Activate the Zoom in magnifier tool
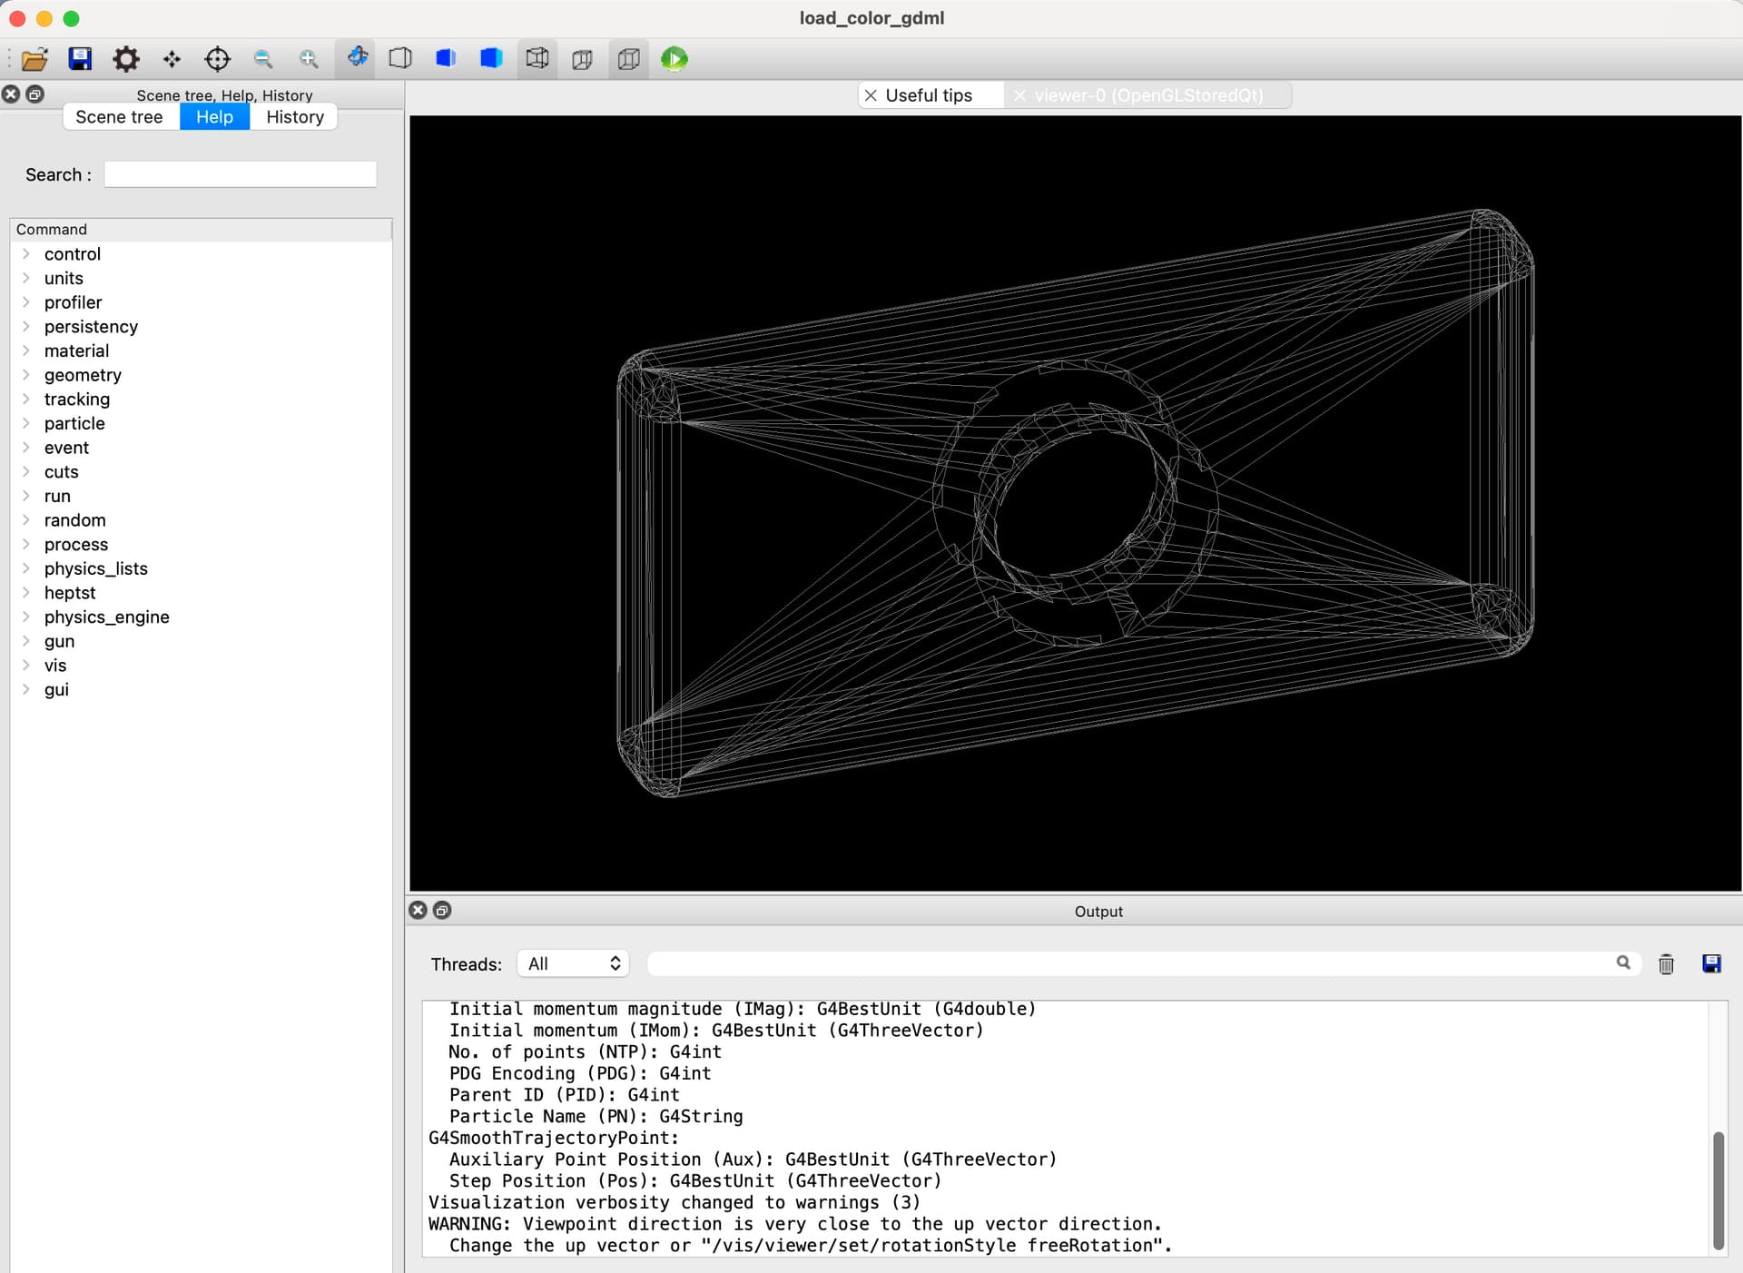The image size is (1743, 1273). (309, 59)
